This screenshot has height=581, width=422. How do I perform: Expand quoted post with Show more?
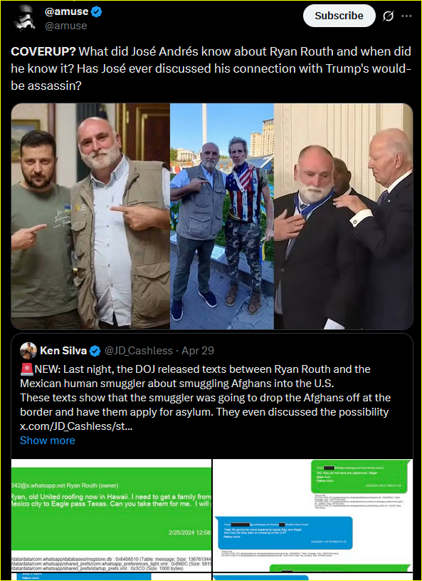click(48, 440)
